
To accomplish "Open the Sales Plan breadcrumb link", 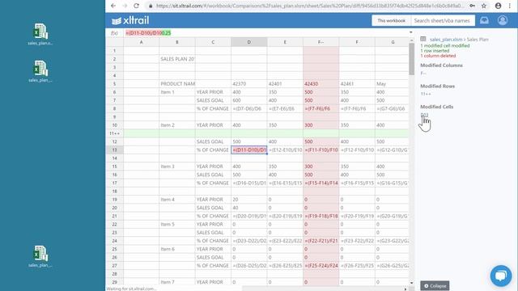I will [x=478, y=40].
